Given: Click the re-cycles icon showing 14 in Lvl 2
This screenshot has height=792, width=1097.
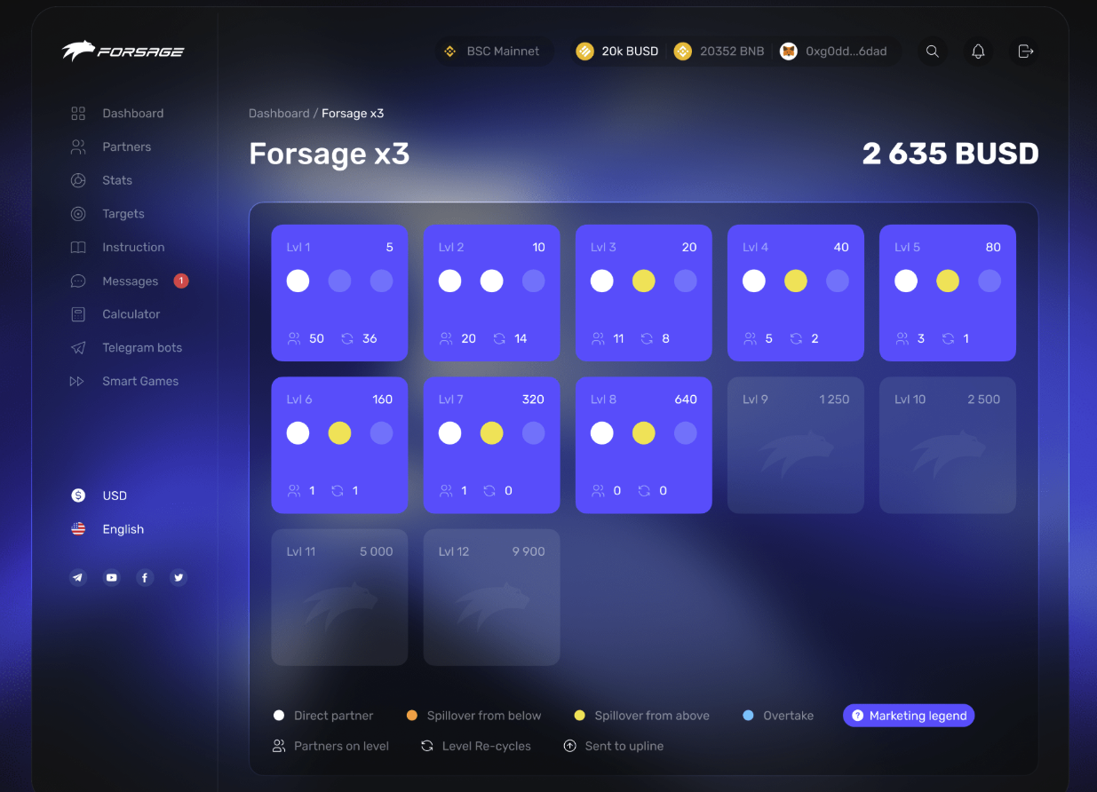Looking at the screenshot, I should point(499,338).
